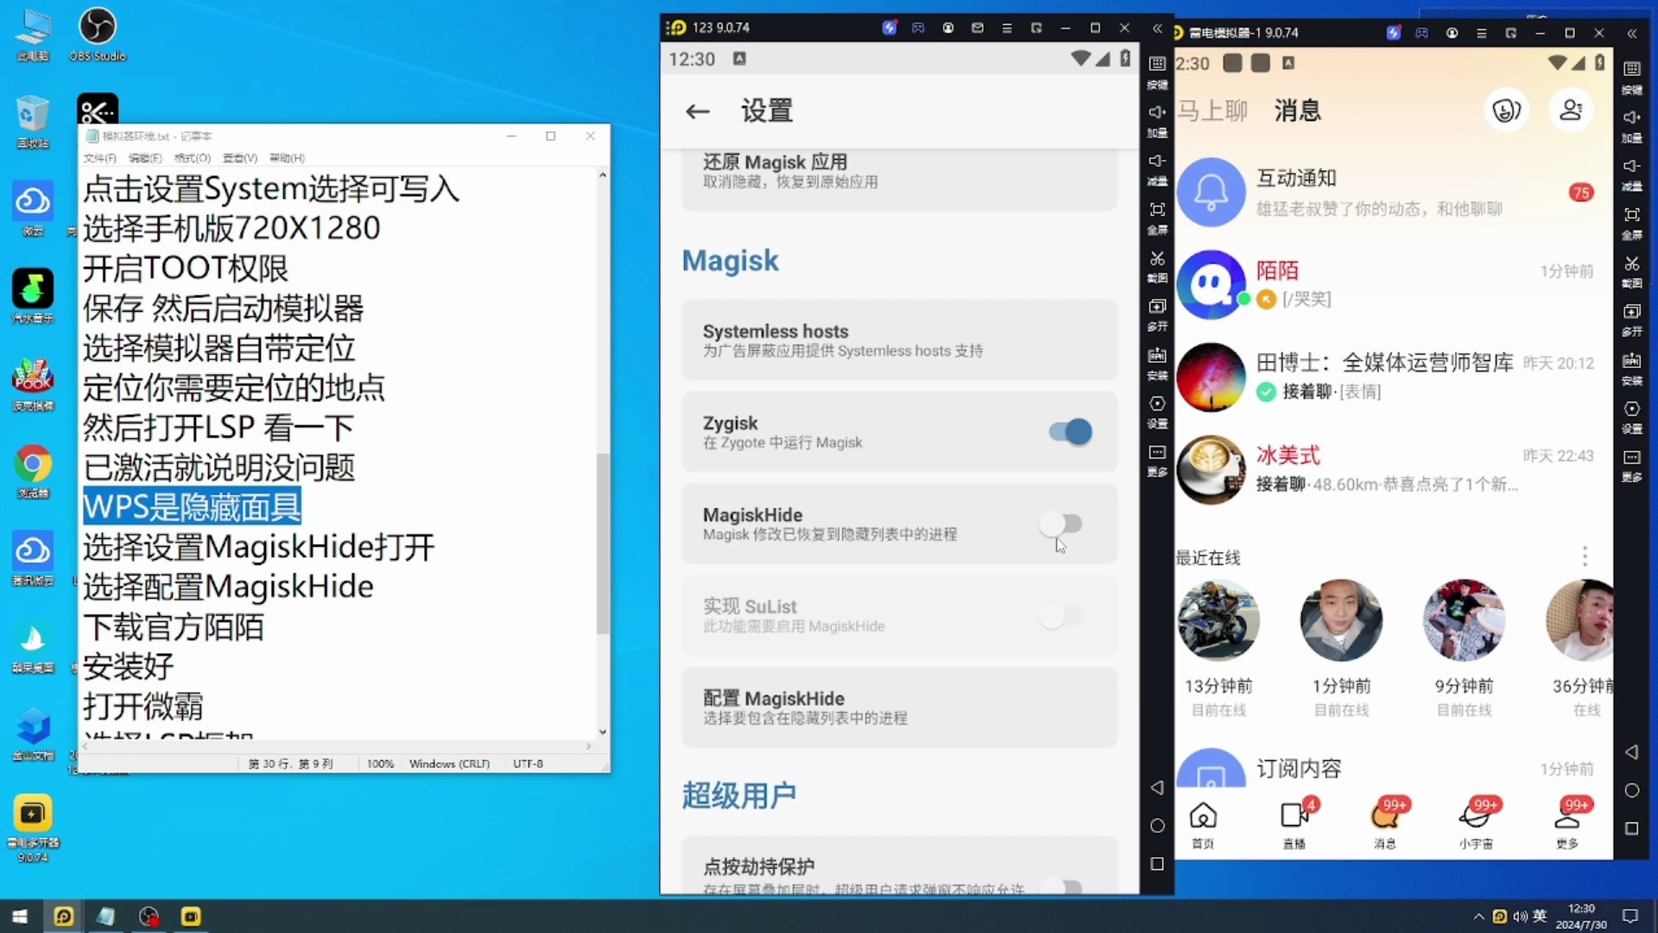The width and height of the screenshot is (1658, 933).
Task: Toggle the disabled 实现 SuList switch
Action: click(x=1060, y=615)
